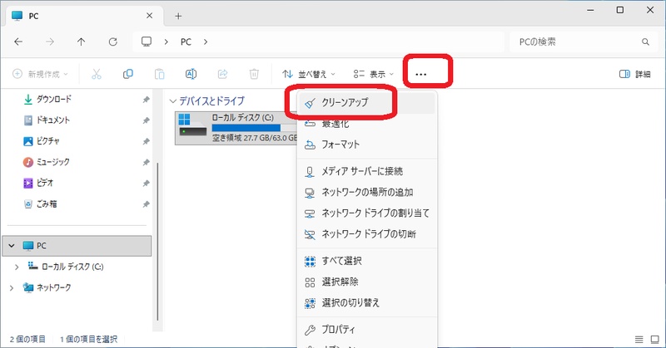The width and height of the screenshot is (666, 348).
Task: Choose フォーマット in the menu
Action: [x=340, y=145]
